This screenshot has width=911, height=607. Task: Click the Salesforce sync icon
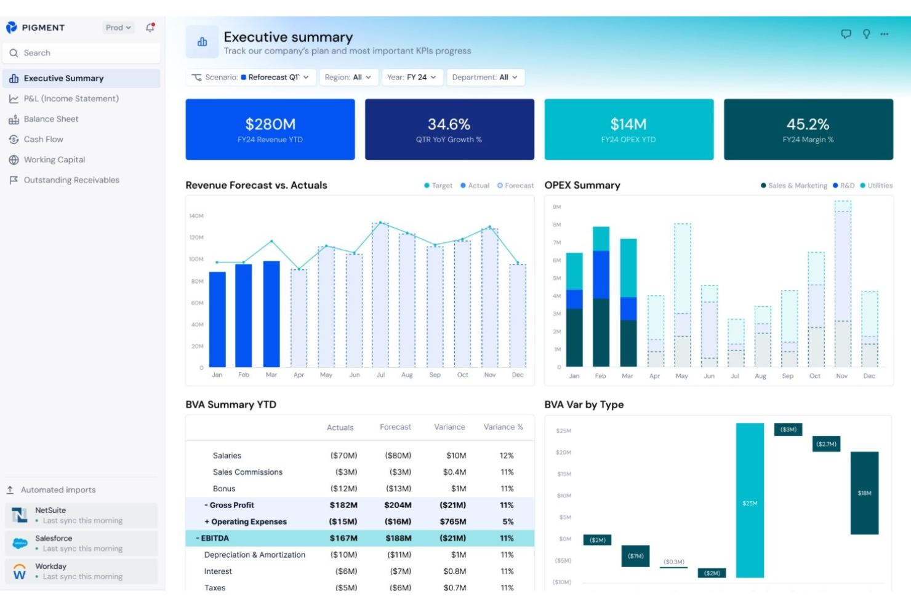(x=19, y=542)
